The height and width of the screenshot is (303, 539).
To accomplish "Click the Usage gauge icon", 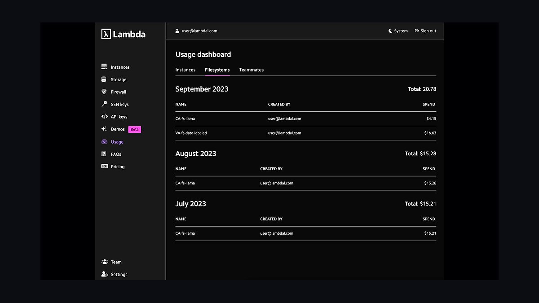I will point(104,141).
